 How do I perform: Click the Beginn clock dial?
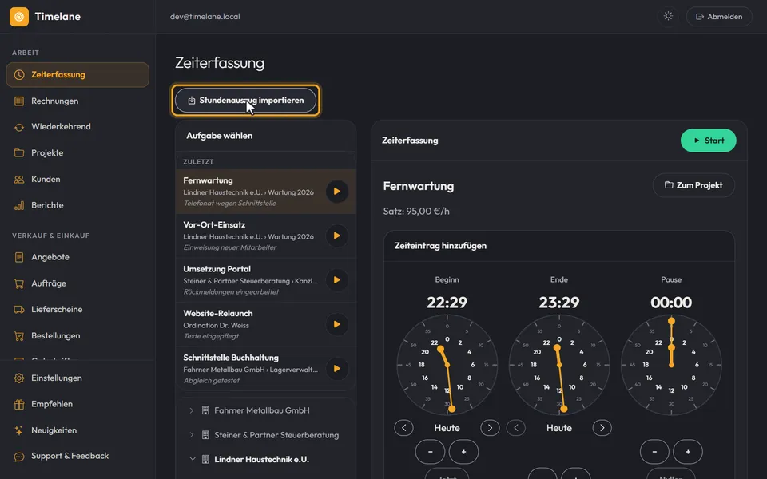click(x=447, y=365)
